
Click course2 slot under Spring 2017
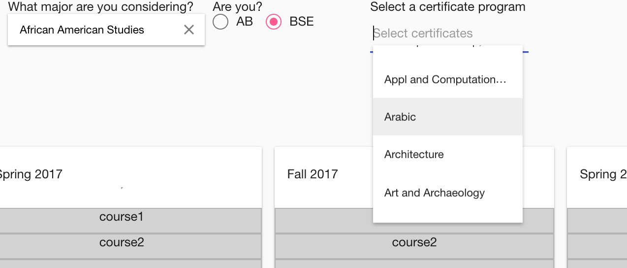click(x=121, y=243)
